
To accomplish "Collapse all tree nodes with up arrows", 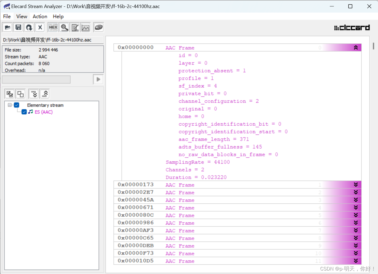I will 45,94.
